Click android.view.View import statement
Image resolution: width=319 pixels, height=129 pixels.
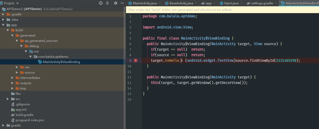(x=168, y=27)
